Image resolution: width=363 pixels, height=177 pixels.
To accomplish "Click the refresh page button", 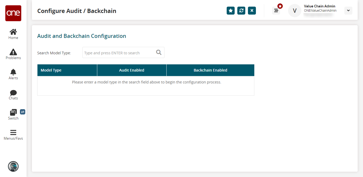I will point(241,11).
